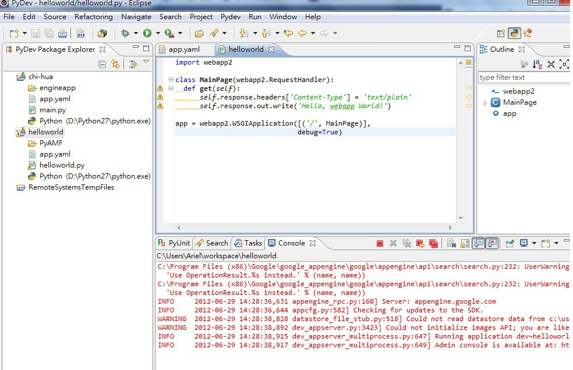Toggle show console when standard output changes
Screen dimensions: 573x370
click(478, 243)
